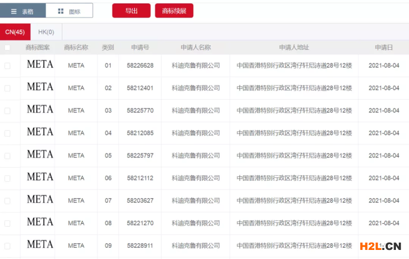Click application number 58221270
The width and height of the screenshot is (409, 259).
click(x=140, y=223)
